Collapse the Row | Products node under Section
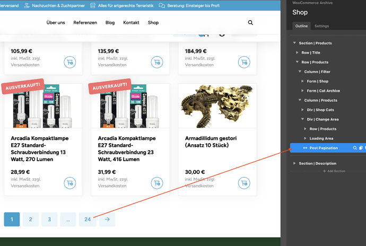366x246 pixels. click(297, 62)
